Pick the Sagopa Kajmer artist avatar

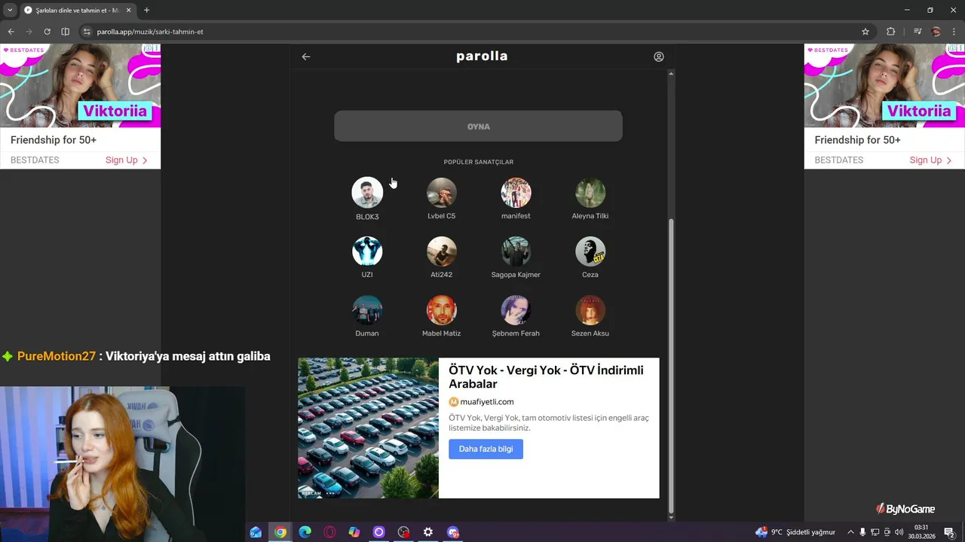516,251
